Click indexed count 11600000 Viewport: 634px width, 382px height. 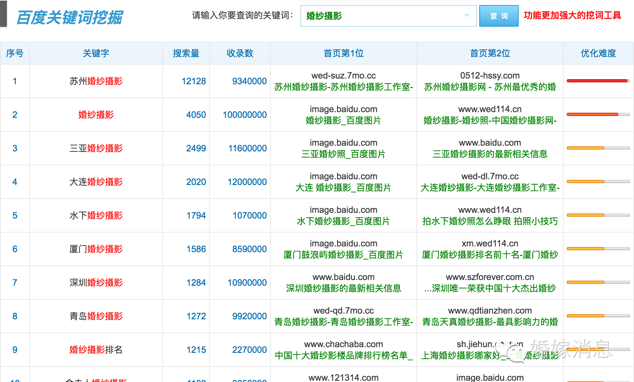coord(247,148)
